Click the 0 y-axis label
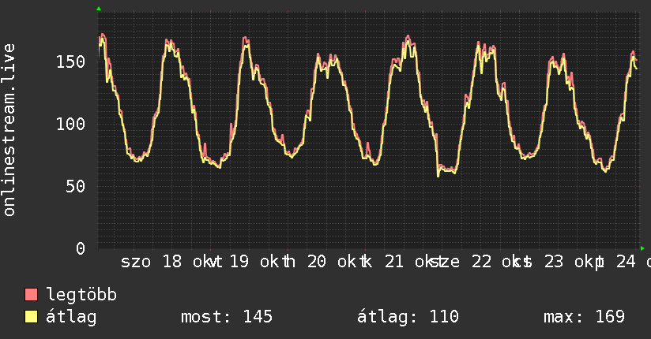This screenshot has height=339, width=651. click(x=81, y=248)
